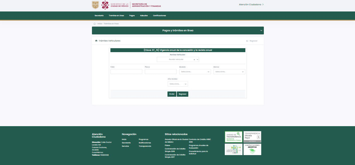
Task: Expand the Pagos y trámites en línea panel
Action: point(178,30)
